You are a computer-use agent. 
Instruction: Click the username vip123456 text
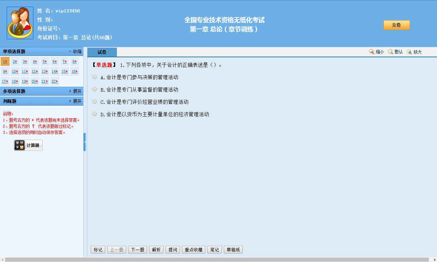pos(68,11)
